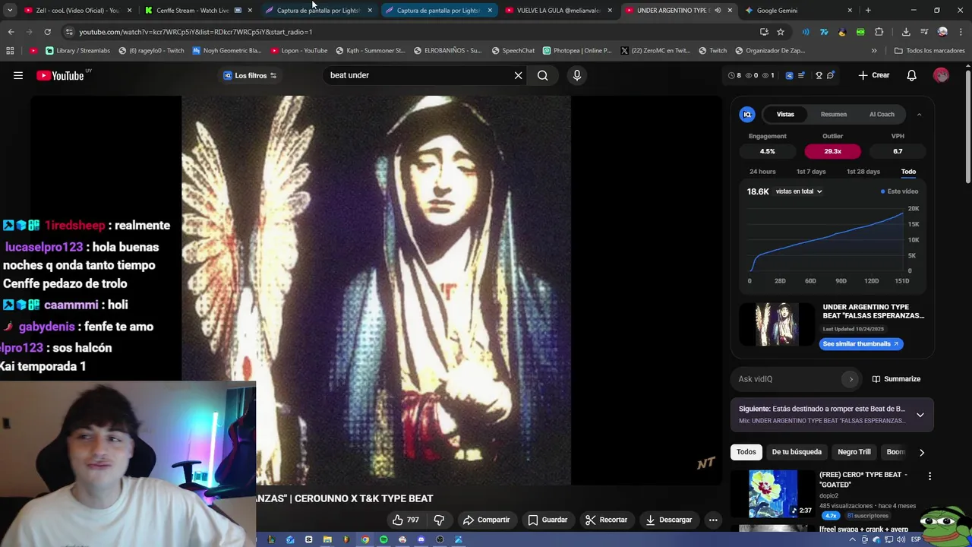972x547 pixels.
Task: Click the Guardar button
Action: pos(548,520)
